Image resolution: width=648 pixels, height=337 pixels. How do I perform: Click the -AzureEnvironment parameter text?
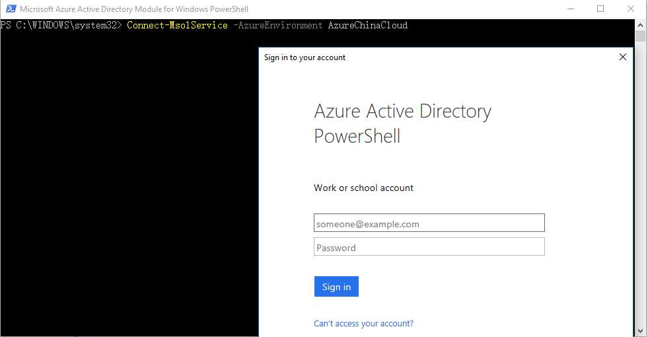click(277, 26)
